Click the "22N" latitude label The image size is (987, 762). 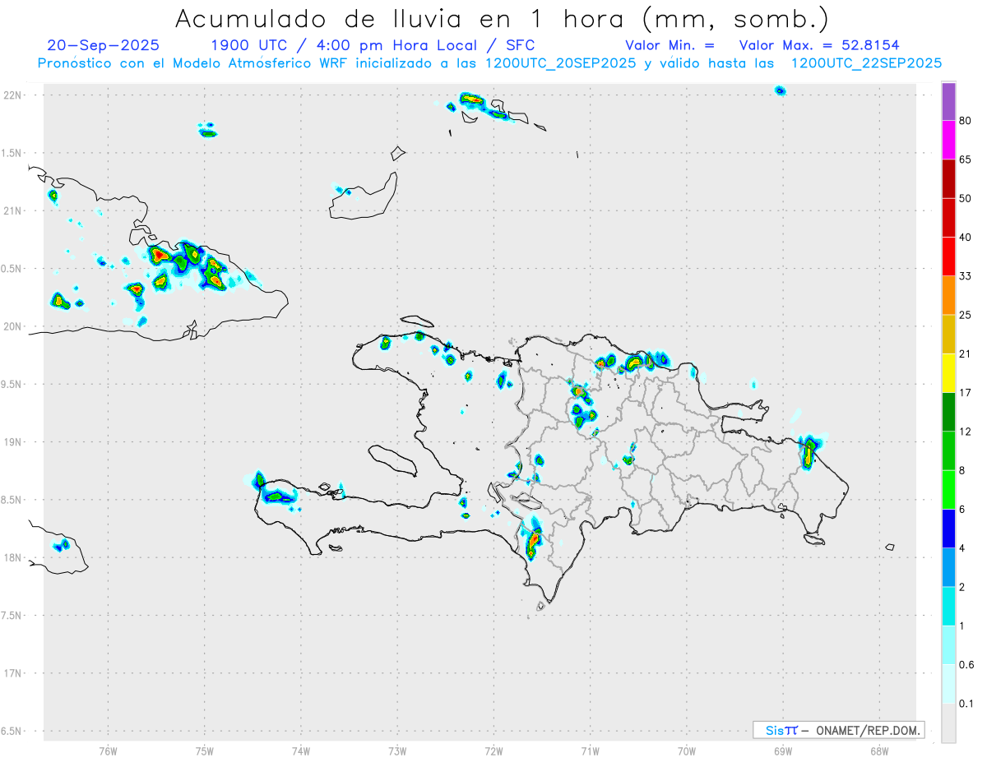click(x=14, y=95)
